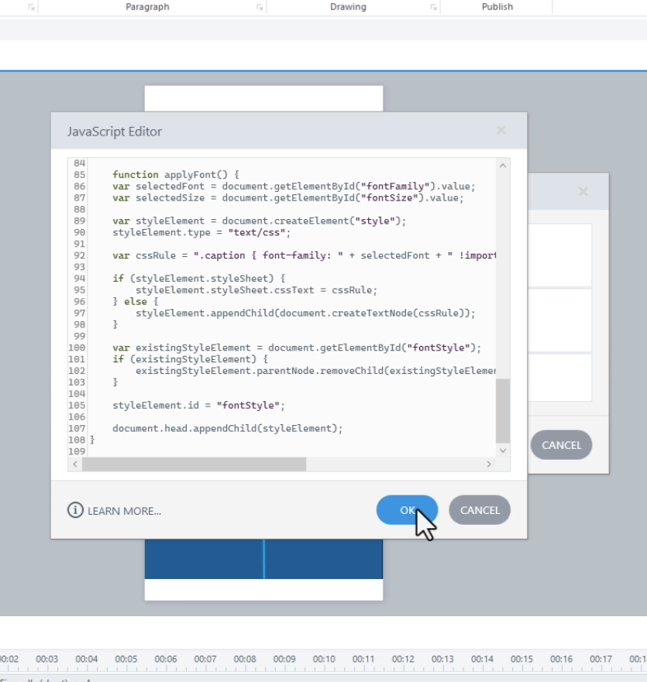Click the 00:05 mark on the timeline
Screen dimensions: 647x682
pyautogui.click(x=126, y=660)
